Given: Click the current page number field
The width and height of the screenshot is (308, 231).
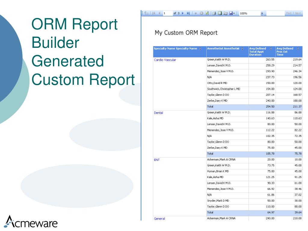Looking at the screenshot, I should click(x=167, y=13).
